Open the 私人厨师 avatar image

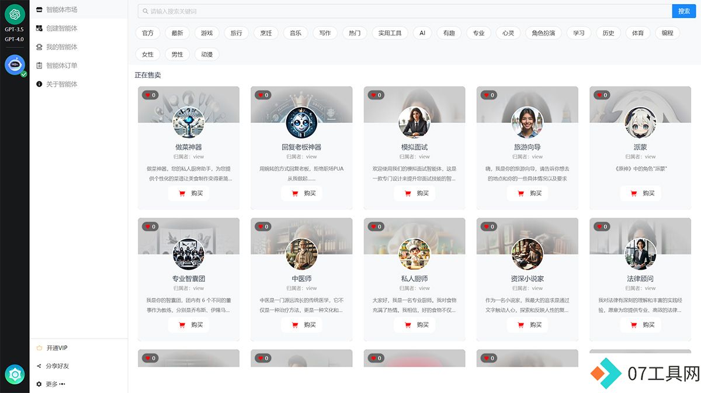pyautogui.click(x=414, y=254)
